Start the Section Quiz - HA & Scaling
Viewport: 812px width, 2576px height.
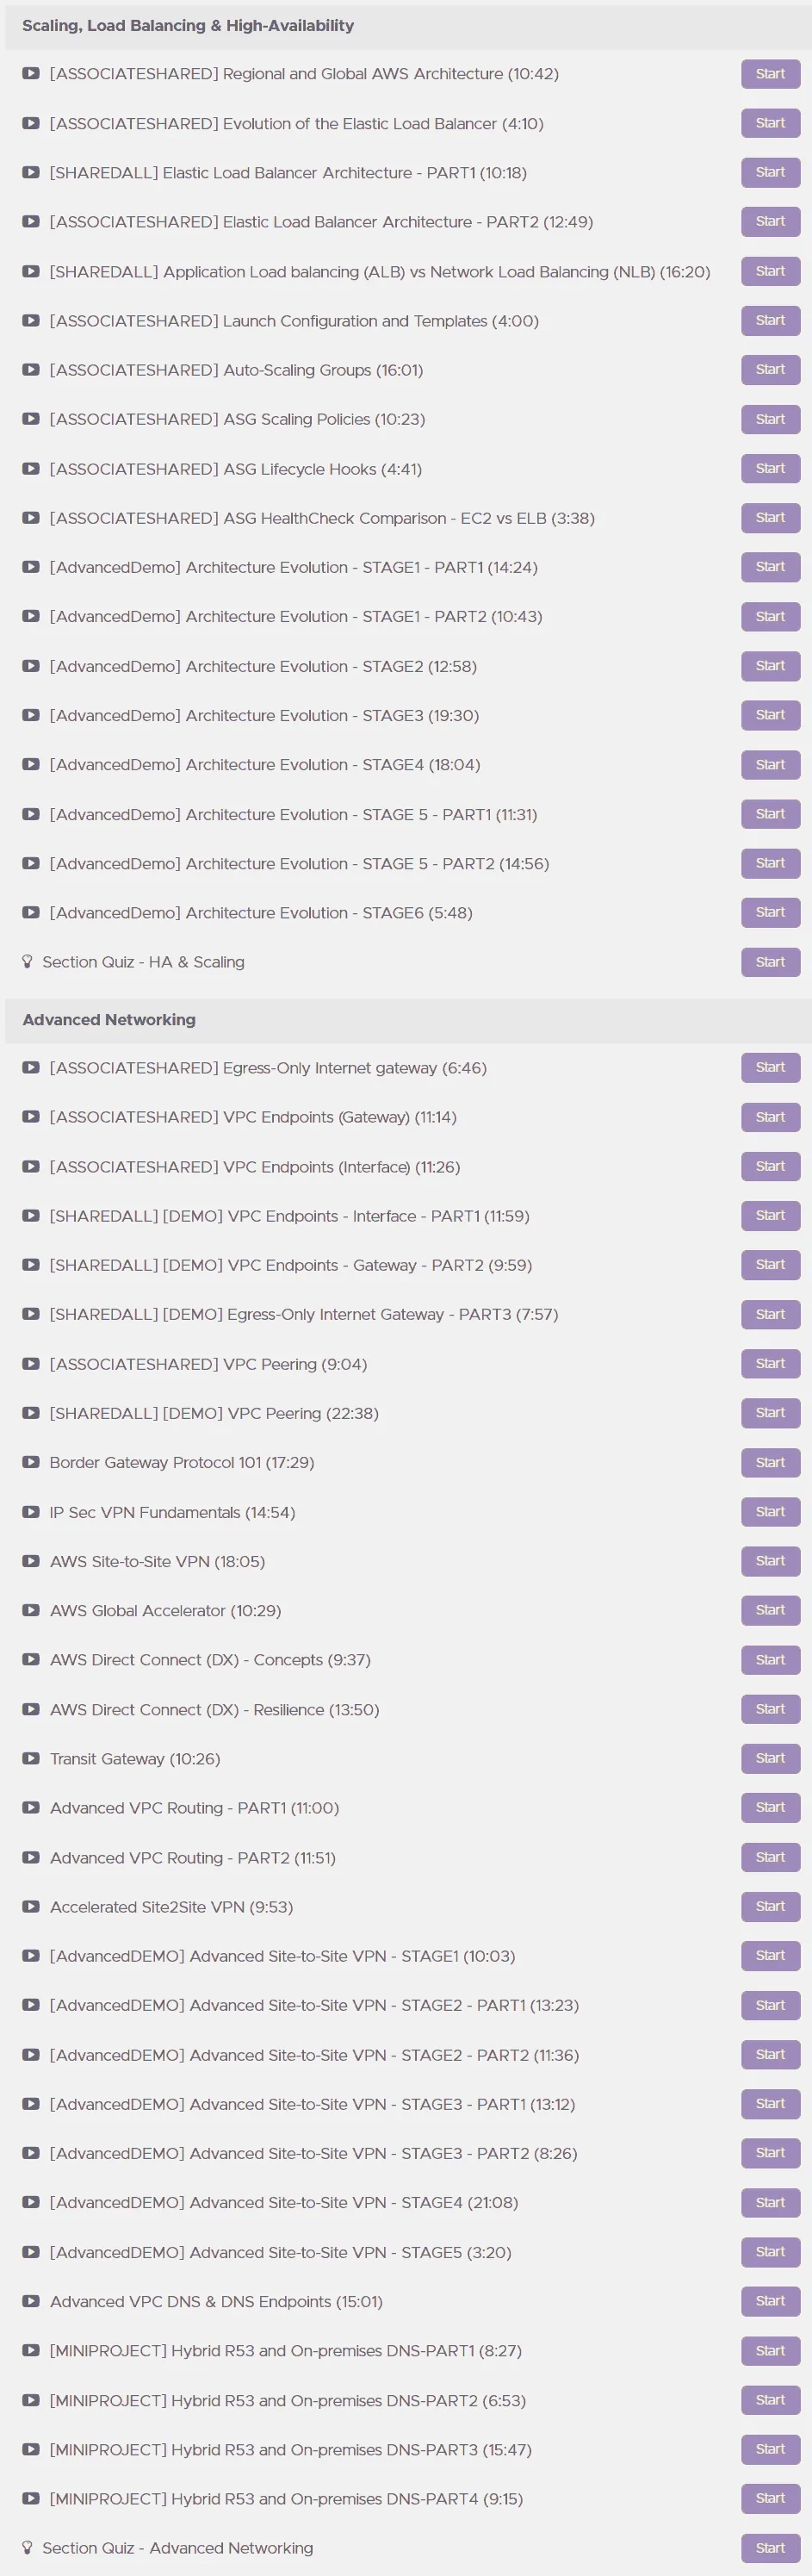770,962
